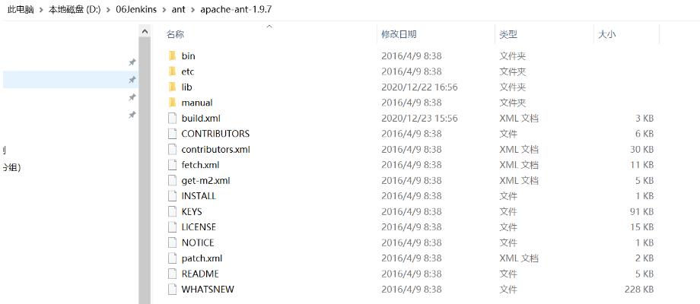Select the manual folder icon
Viewport: 700px width, 304px height.
point(173,103)
